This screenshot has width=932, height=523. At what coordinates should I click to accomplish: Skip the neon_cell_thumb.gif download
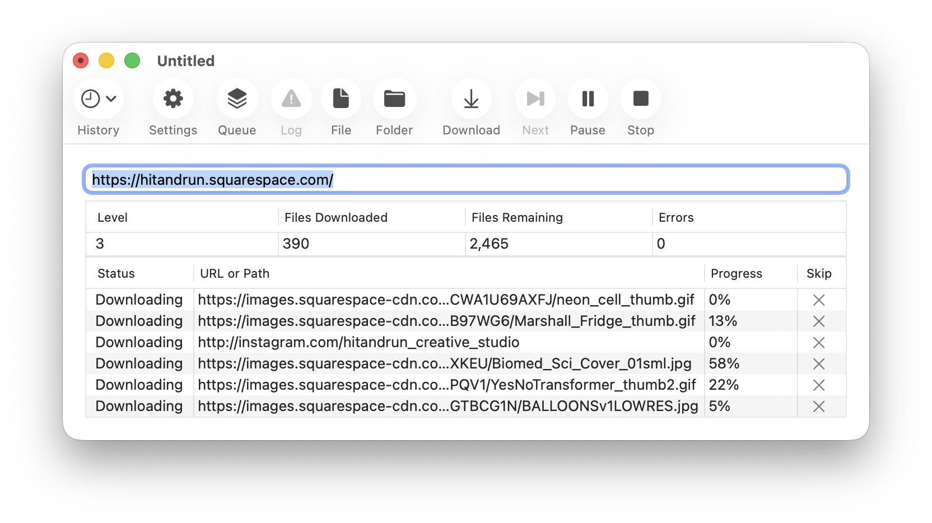(818, 300)
